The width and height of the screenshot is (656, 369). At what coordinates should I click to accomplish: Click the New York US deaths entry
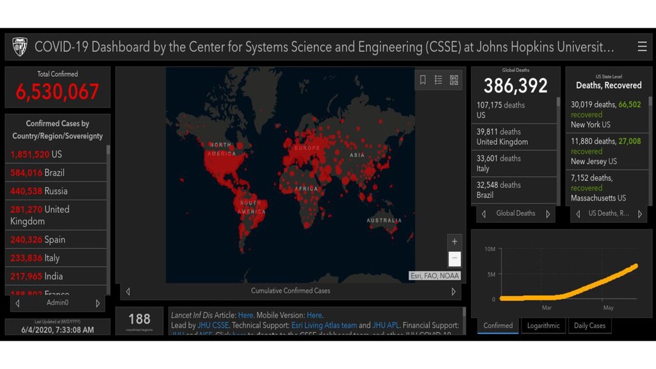coord(607,115)
